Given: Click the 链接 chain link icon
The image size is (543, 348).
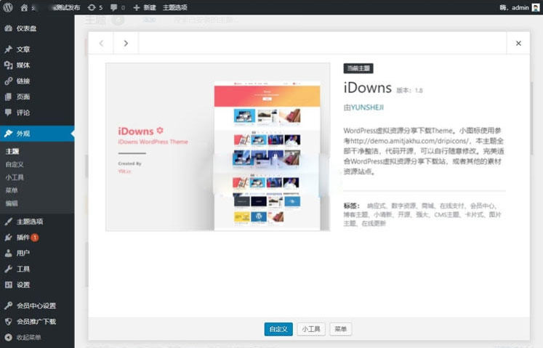Looking at the screenshot, I should pyautogui.click(x=9, y=81).
